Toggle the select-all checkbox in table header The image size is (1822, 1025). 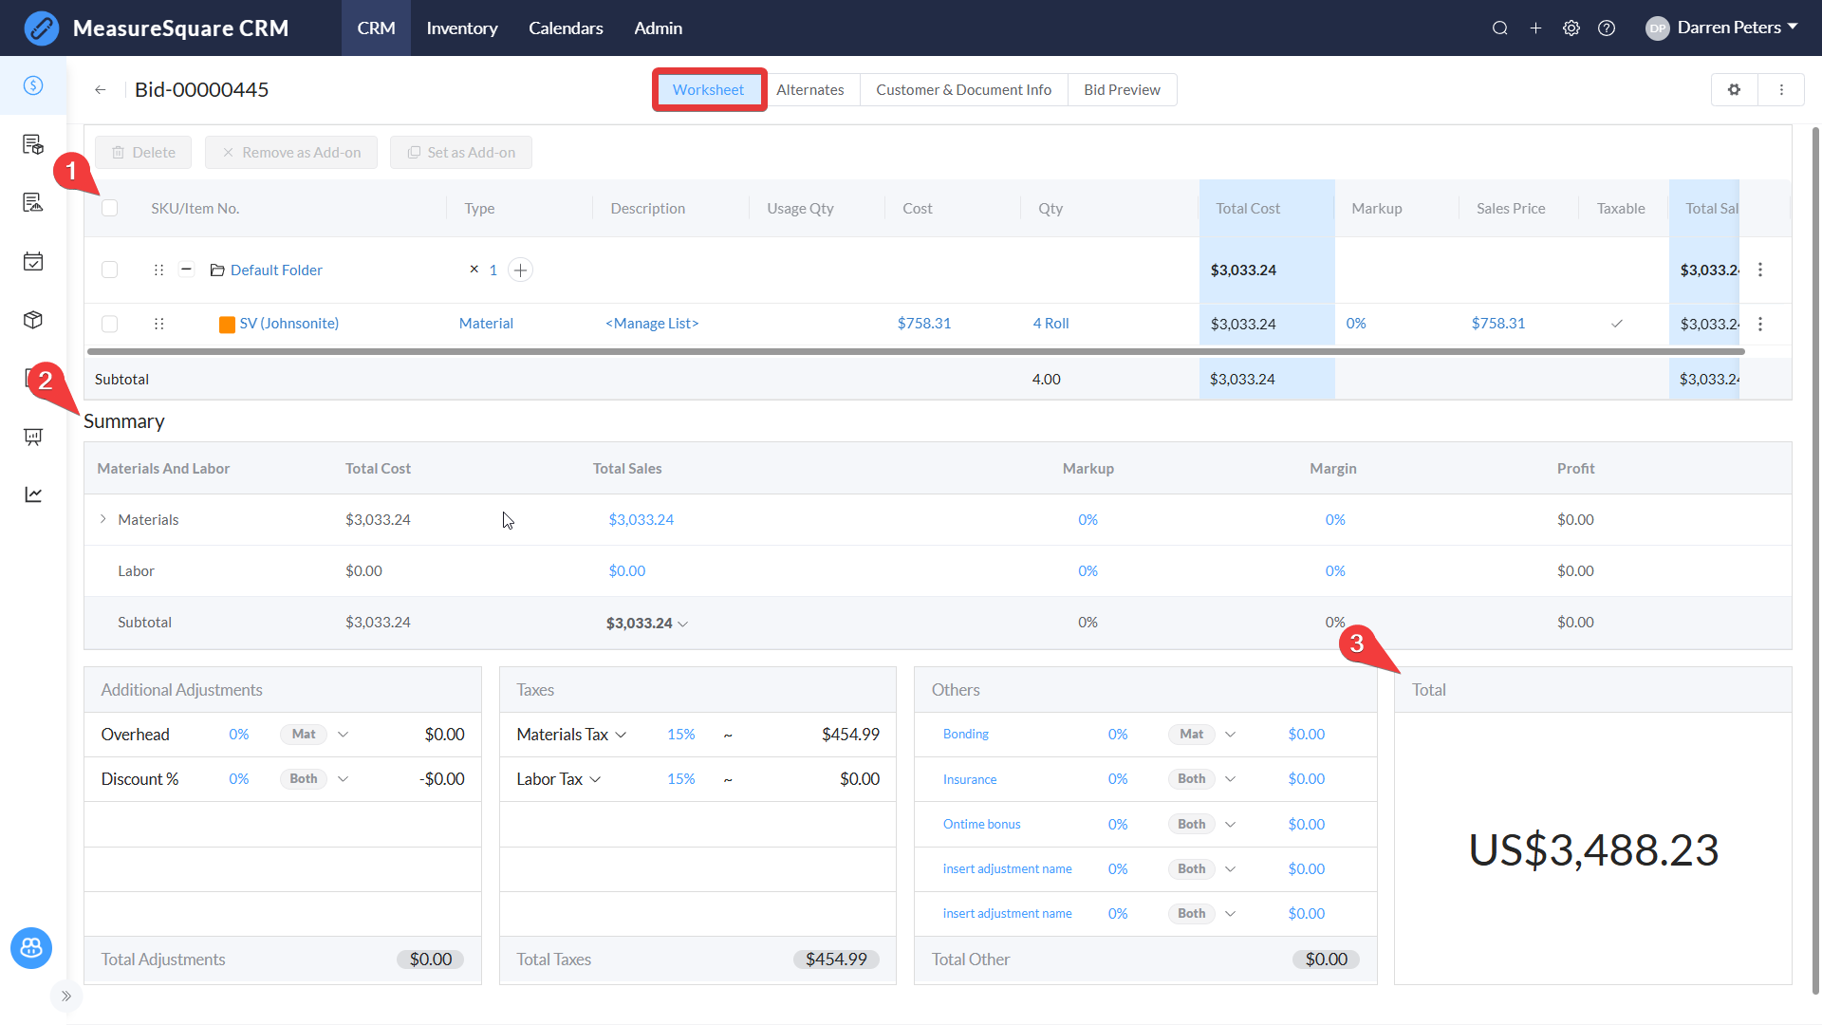pos(110,208)
